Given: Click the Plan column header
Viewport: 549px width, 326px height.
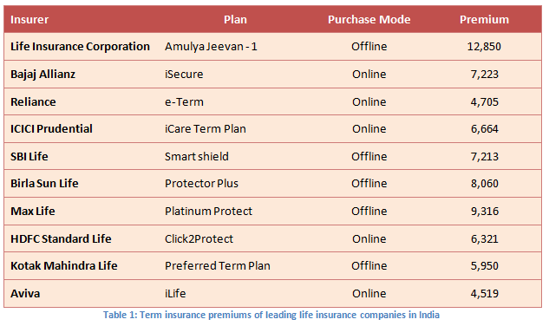Looking at the screenshot, I should (x=235, y=20).
